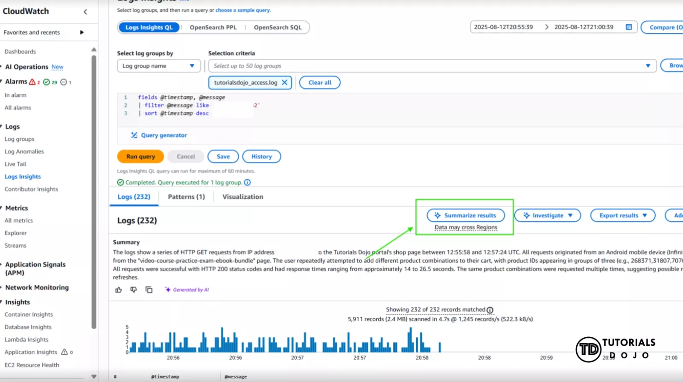Click Data may cross Regions text

pos(466,227)
